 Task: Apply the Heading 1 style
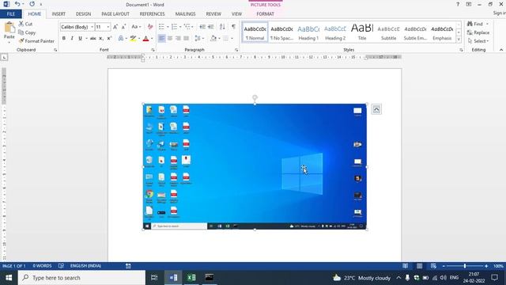coord(308,32)
